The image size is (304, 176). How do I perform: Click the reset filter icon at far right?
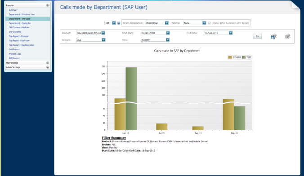287,36
